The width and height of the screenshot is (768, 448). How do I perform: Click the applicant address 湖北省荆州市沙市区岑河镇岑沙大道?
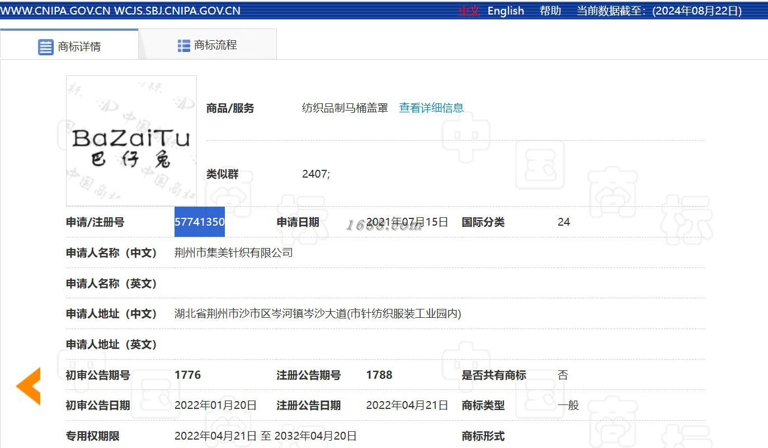click(318, 314)
